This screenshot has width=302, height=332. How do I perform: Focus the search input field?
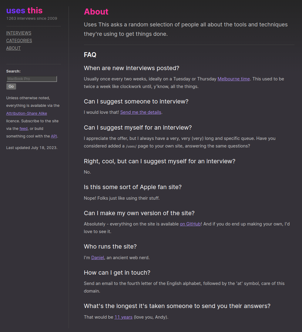(32, 79)
